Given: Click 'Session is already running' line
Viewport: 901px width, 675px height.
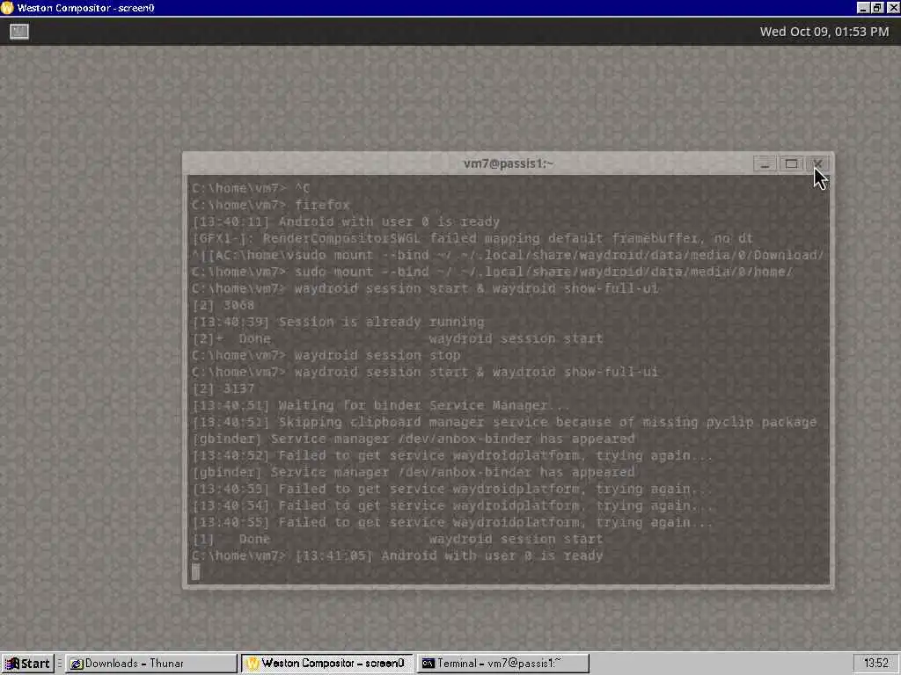Looking at the screenshot, I should tap(339, 322).
